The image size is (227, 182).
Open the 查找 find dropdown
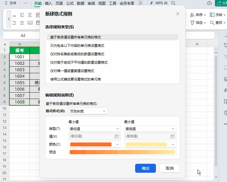point(218,23)
